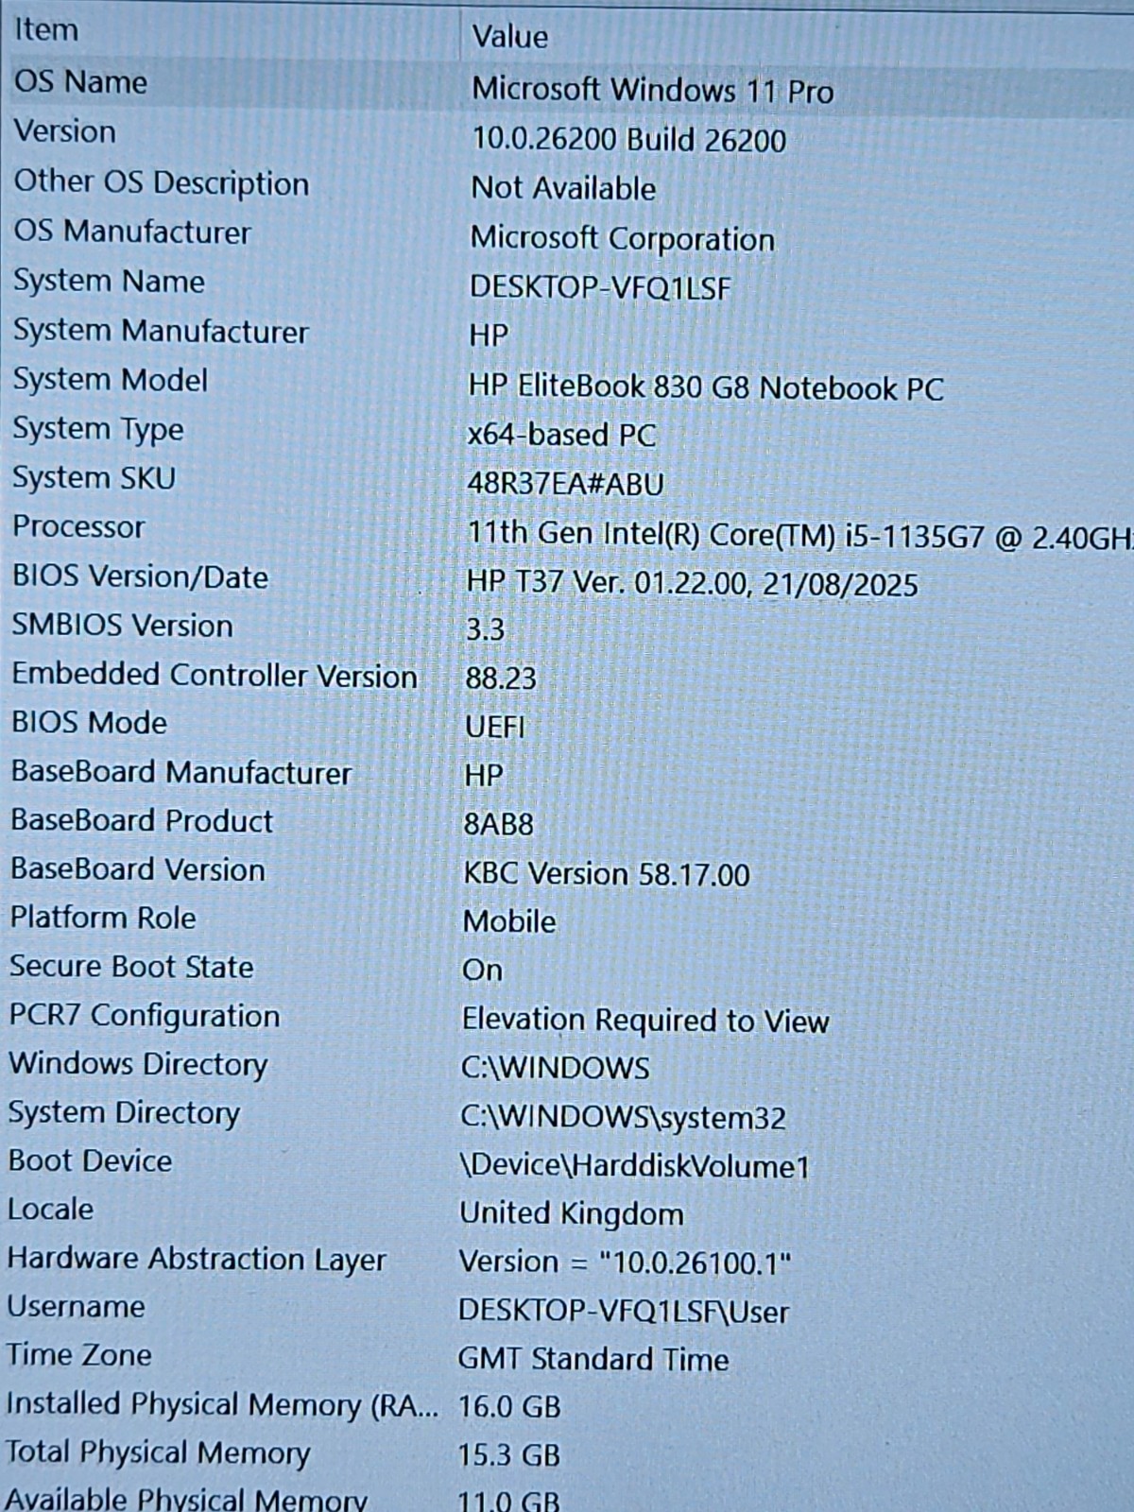The height and width of the screenshot is (1512, 1134).
Task: Select the OS Name row label
Action: pos(80,81)
